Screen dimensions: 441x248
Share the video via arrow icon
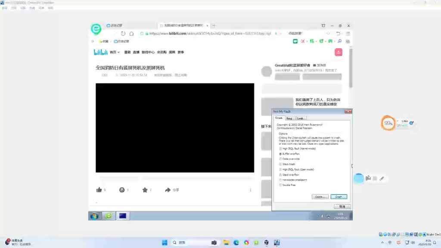click(168, 190)
